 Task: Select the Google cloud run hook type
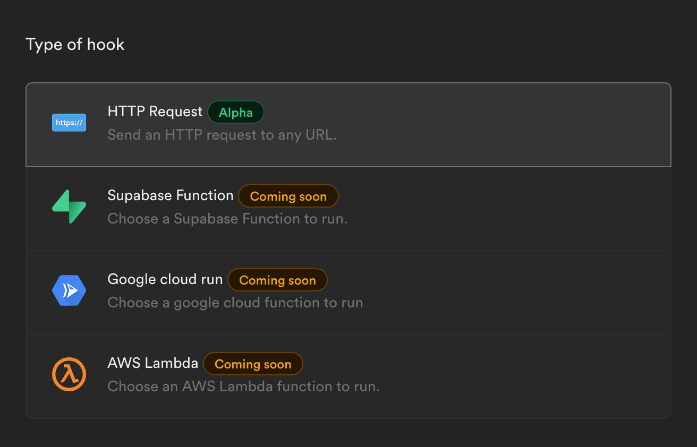click(x=348, y=291)
